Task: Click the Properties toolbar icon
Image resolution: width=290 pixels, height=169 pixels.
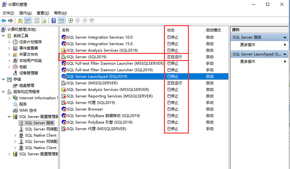Action: click(37, 21)
